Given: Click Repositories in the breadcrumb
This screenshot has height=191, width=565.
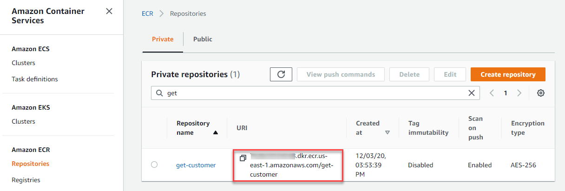Looking at the screenshot, I should (188, 13).
